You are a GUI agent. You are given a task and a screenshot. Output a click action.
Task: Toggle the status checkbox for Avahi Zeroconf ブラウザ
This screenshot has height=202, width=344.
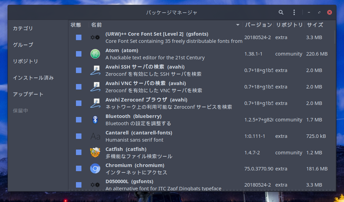coord(79,103)
